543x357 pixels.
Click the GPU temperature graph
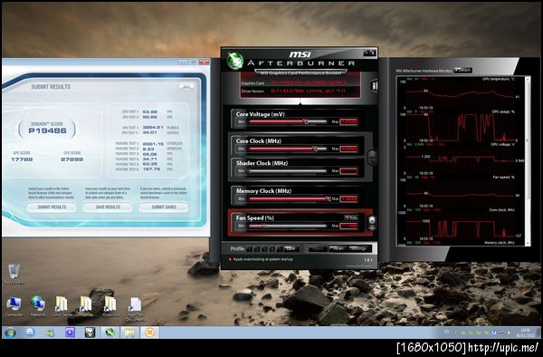point(461,94)
